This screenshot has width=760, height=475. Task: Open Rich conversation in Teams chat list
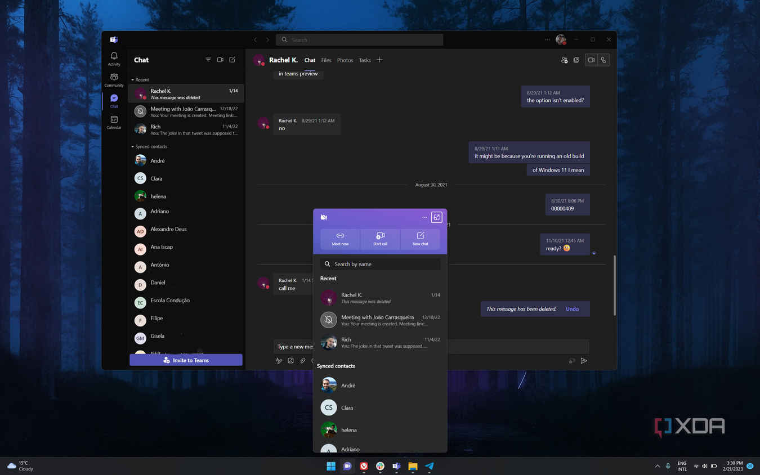click(186, 129)
